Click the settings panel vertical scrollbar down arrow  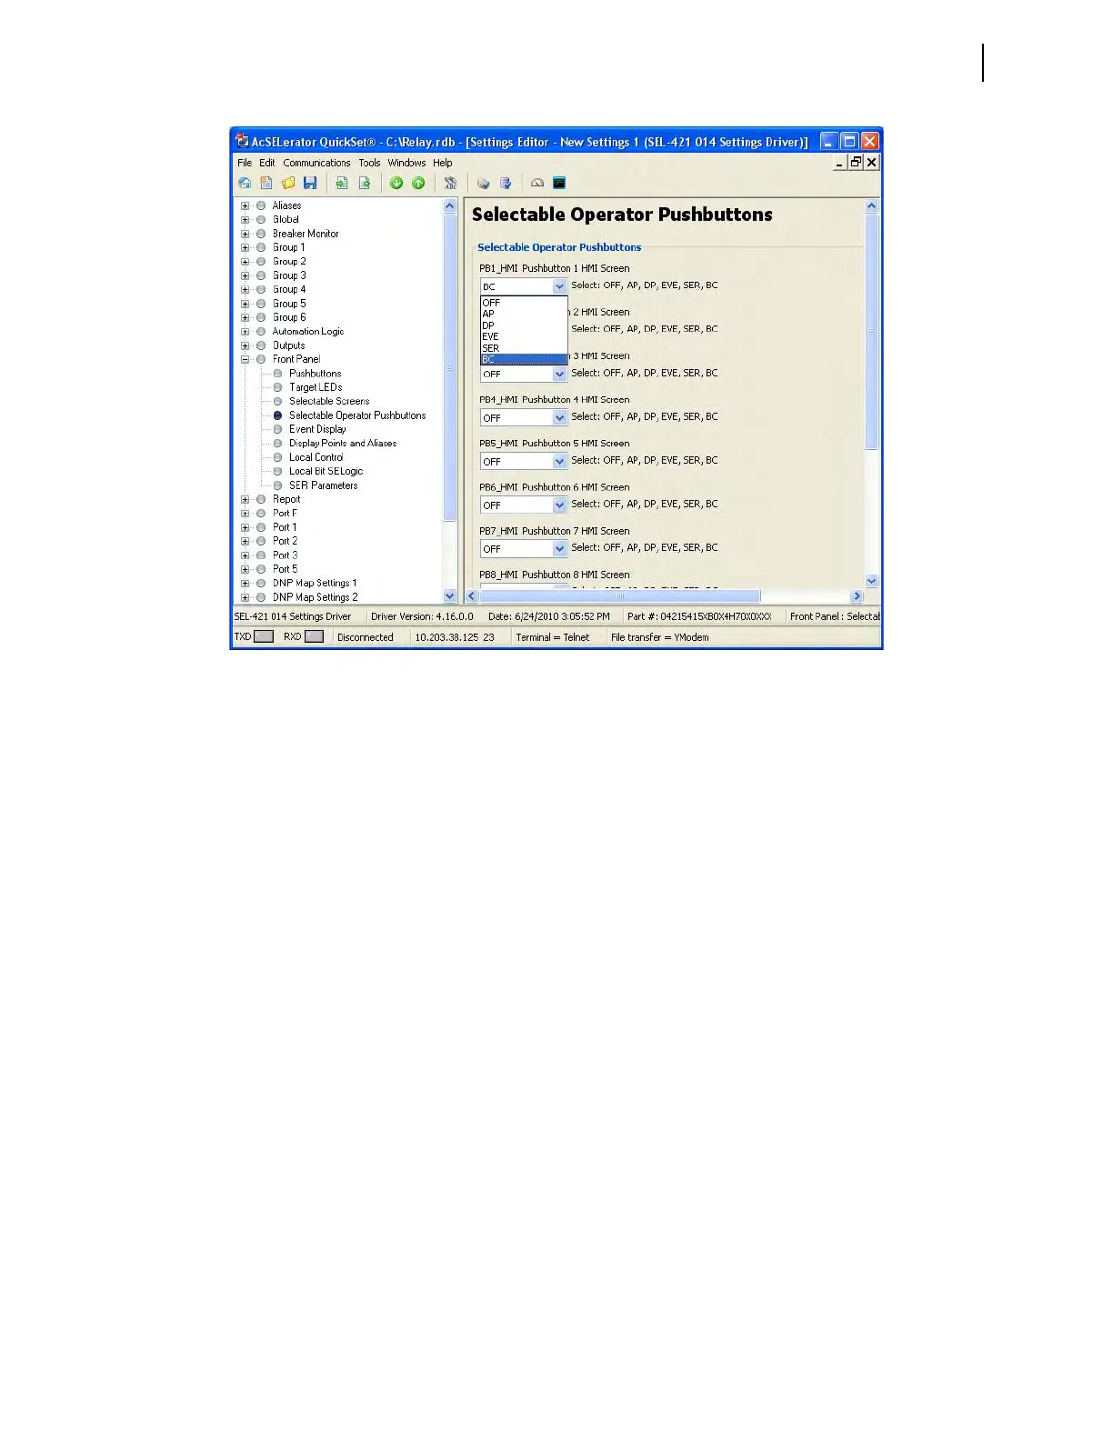tap(871, 581)
